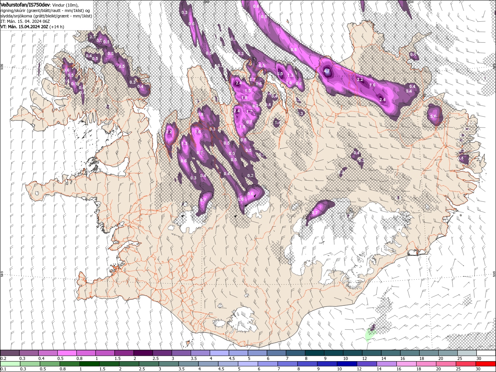Click the 1.8 snowfall value on the map
The image size is (496, 372).
tap(244, 98)
